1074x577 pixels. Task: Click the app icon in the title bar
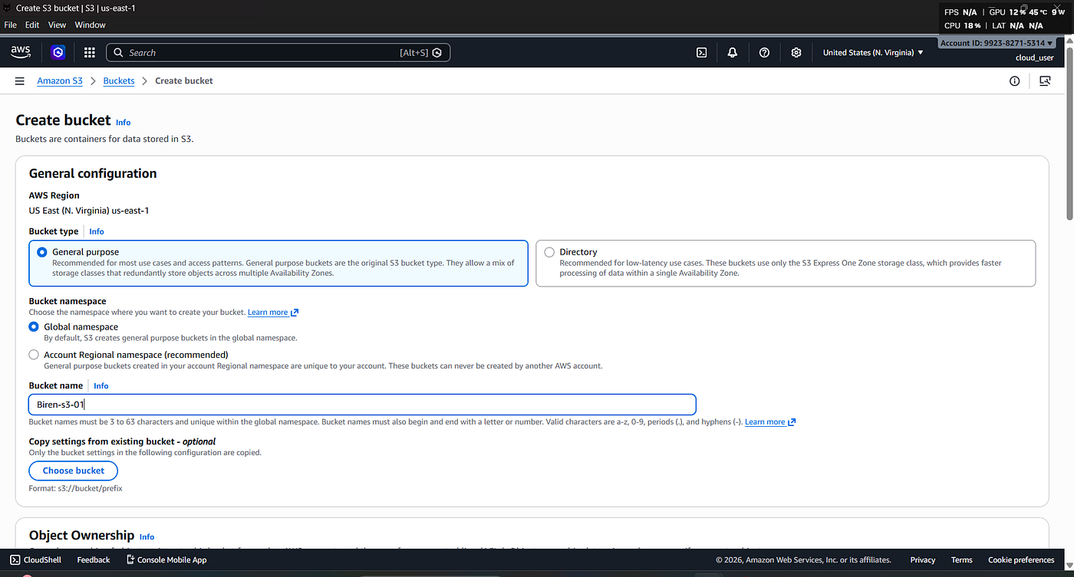click(x=8, y=7)
